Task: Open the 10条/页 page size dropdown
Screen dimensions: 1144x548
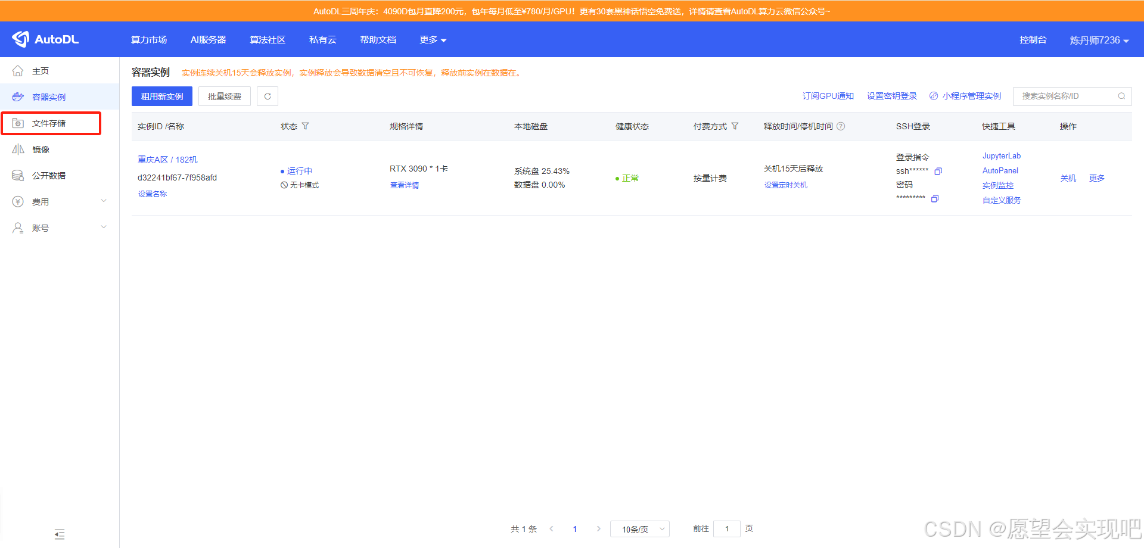Action: tap(640, 529)
